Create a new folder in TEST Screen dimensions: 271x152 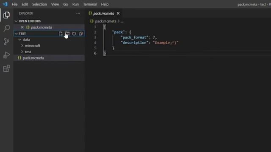67,33
